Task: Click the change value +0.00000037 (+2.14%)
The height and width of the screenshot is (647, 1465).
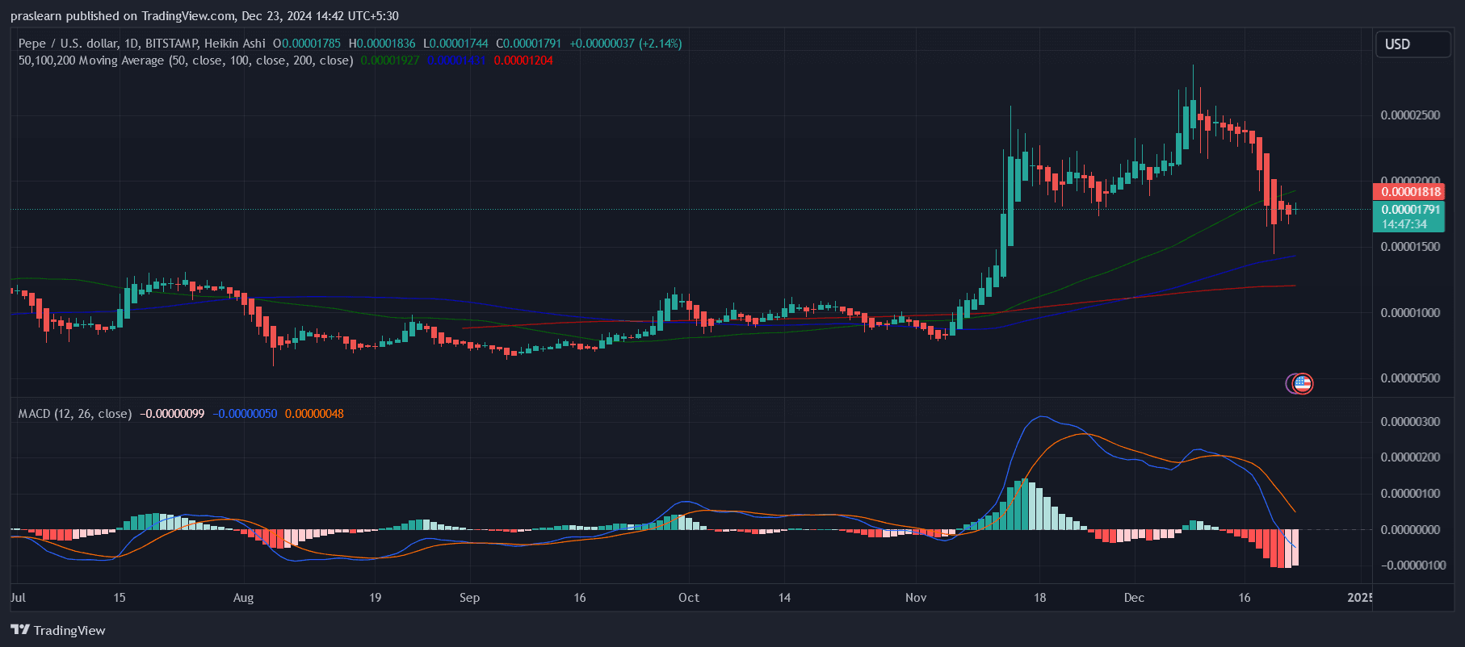Action: click(626, 44)
